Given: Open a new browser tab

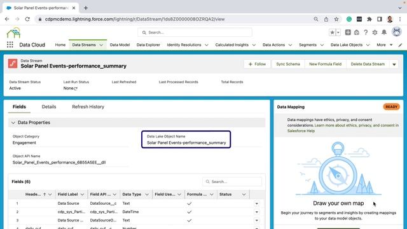Looking at the screenshot, I should [x=86, y=8].
